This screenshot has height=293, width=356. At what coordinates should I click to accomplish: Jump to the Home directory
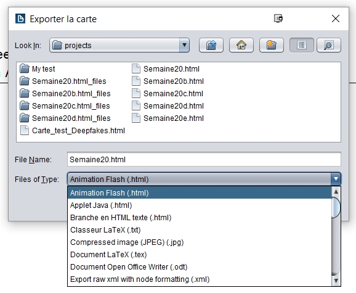click(x=241, y=45)
